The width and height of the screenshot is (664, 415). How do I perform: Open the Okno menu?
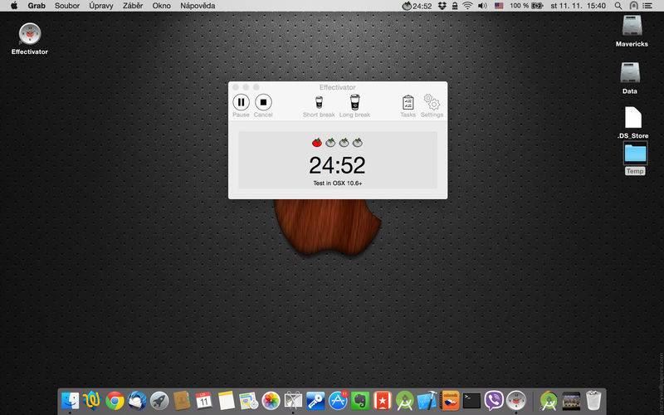(161, 6)
